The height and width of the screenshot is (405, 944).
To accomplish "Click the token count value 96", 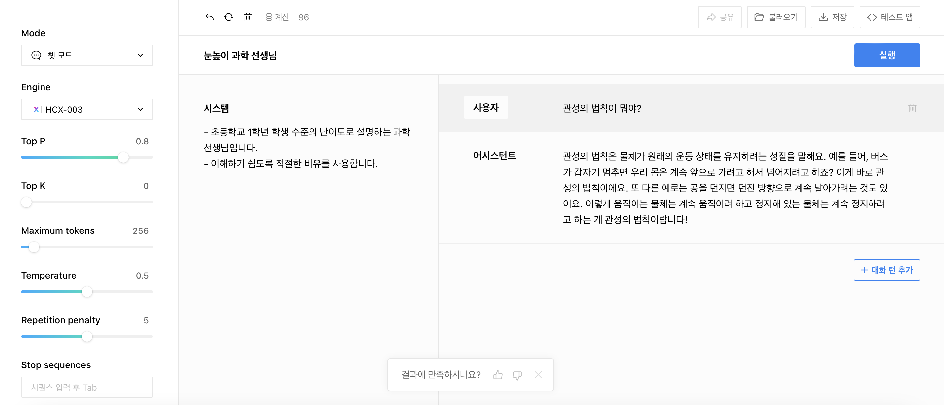I will [304, 17].
